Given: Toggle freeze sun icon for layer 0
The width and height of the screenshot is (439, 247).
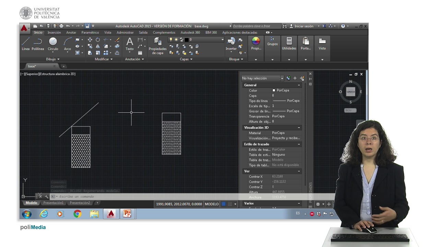Looking at the screenshot, I should click(176, 40).
